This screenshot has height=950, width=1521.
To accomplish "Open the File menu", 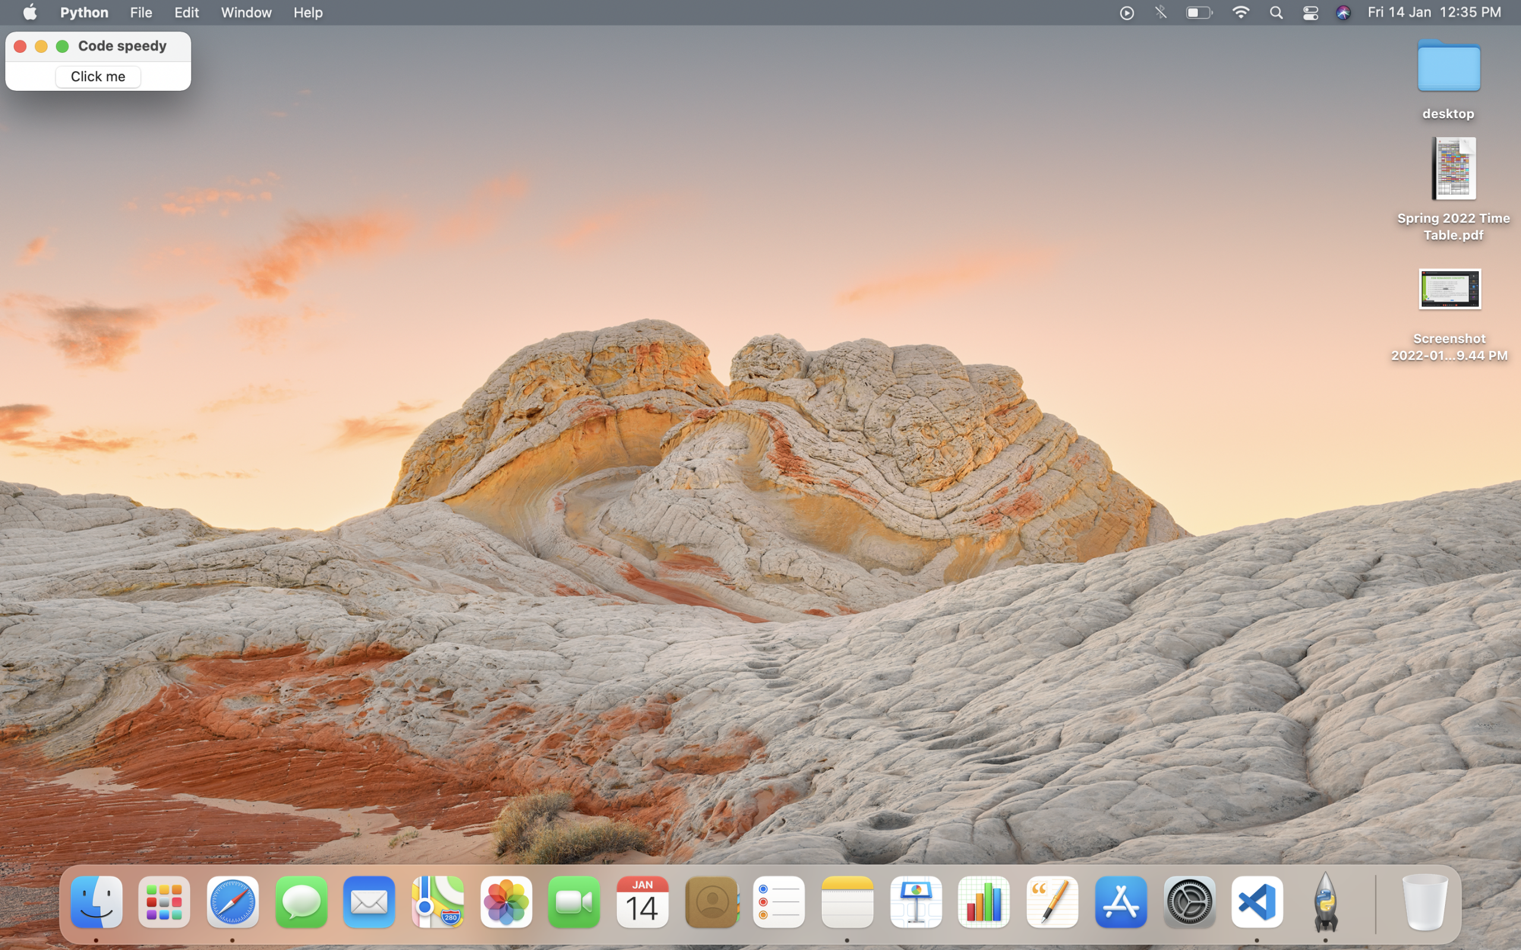I will (141, 12).
